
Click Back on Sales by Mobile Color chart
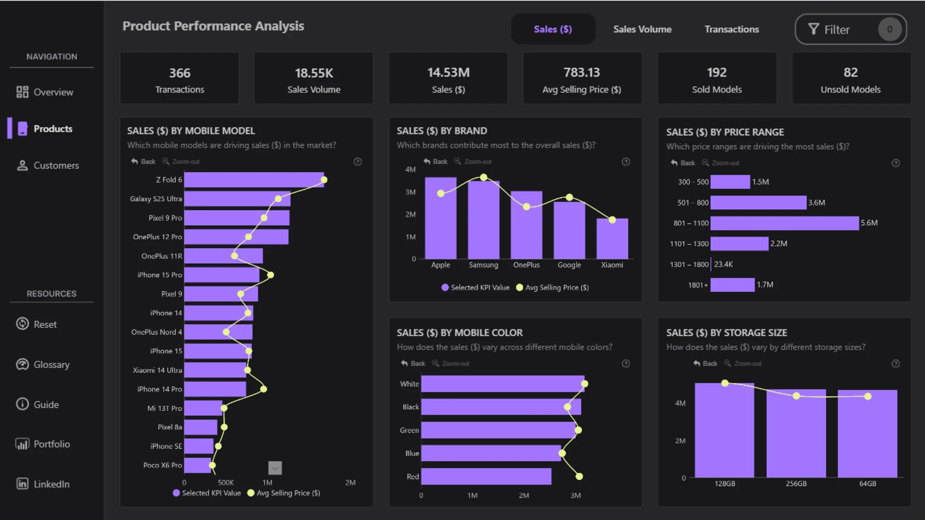[x=413, y=364]
